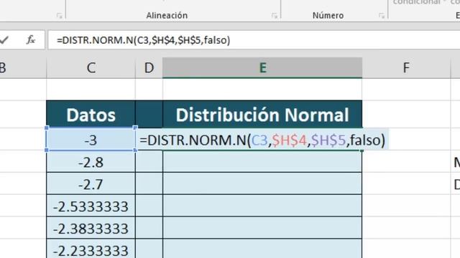Select column D header
This screenshot has width=460, height=258.
pyautogui.click(x=149, y=68)
